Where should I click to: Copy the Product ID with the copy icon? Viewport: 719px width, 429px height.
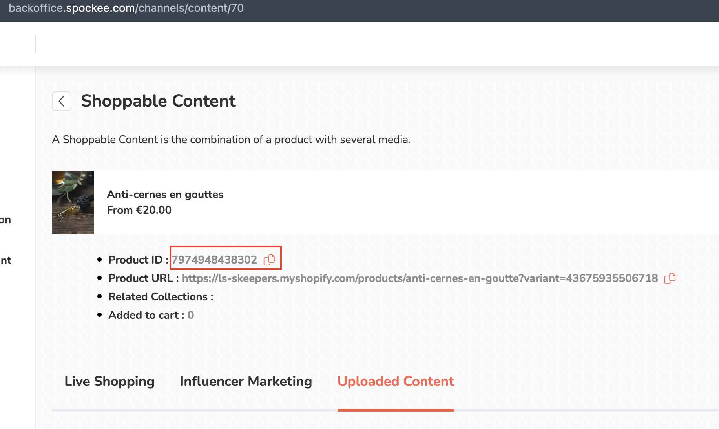(269, 260)
